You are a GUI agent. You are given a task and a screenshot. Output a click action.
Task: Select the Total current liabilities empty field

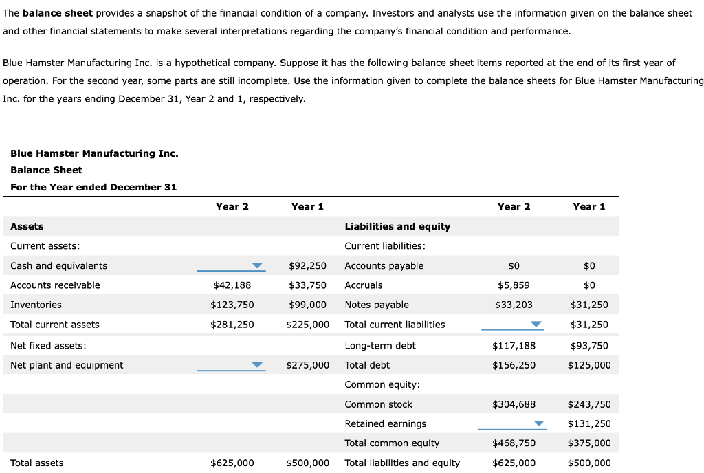[512, 324]
